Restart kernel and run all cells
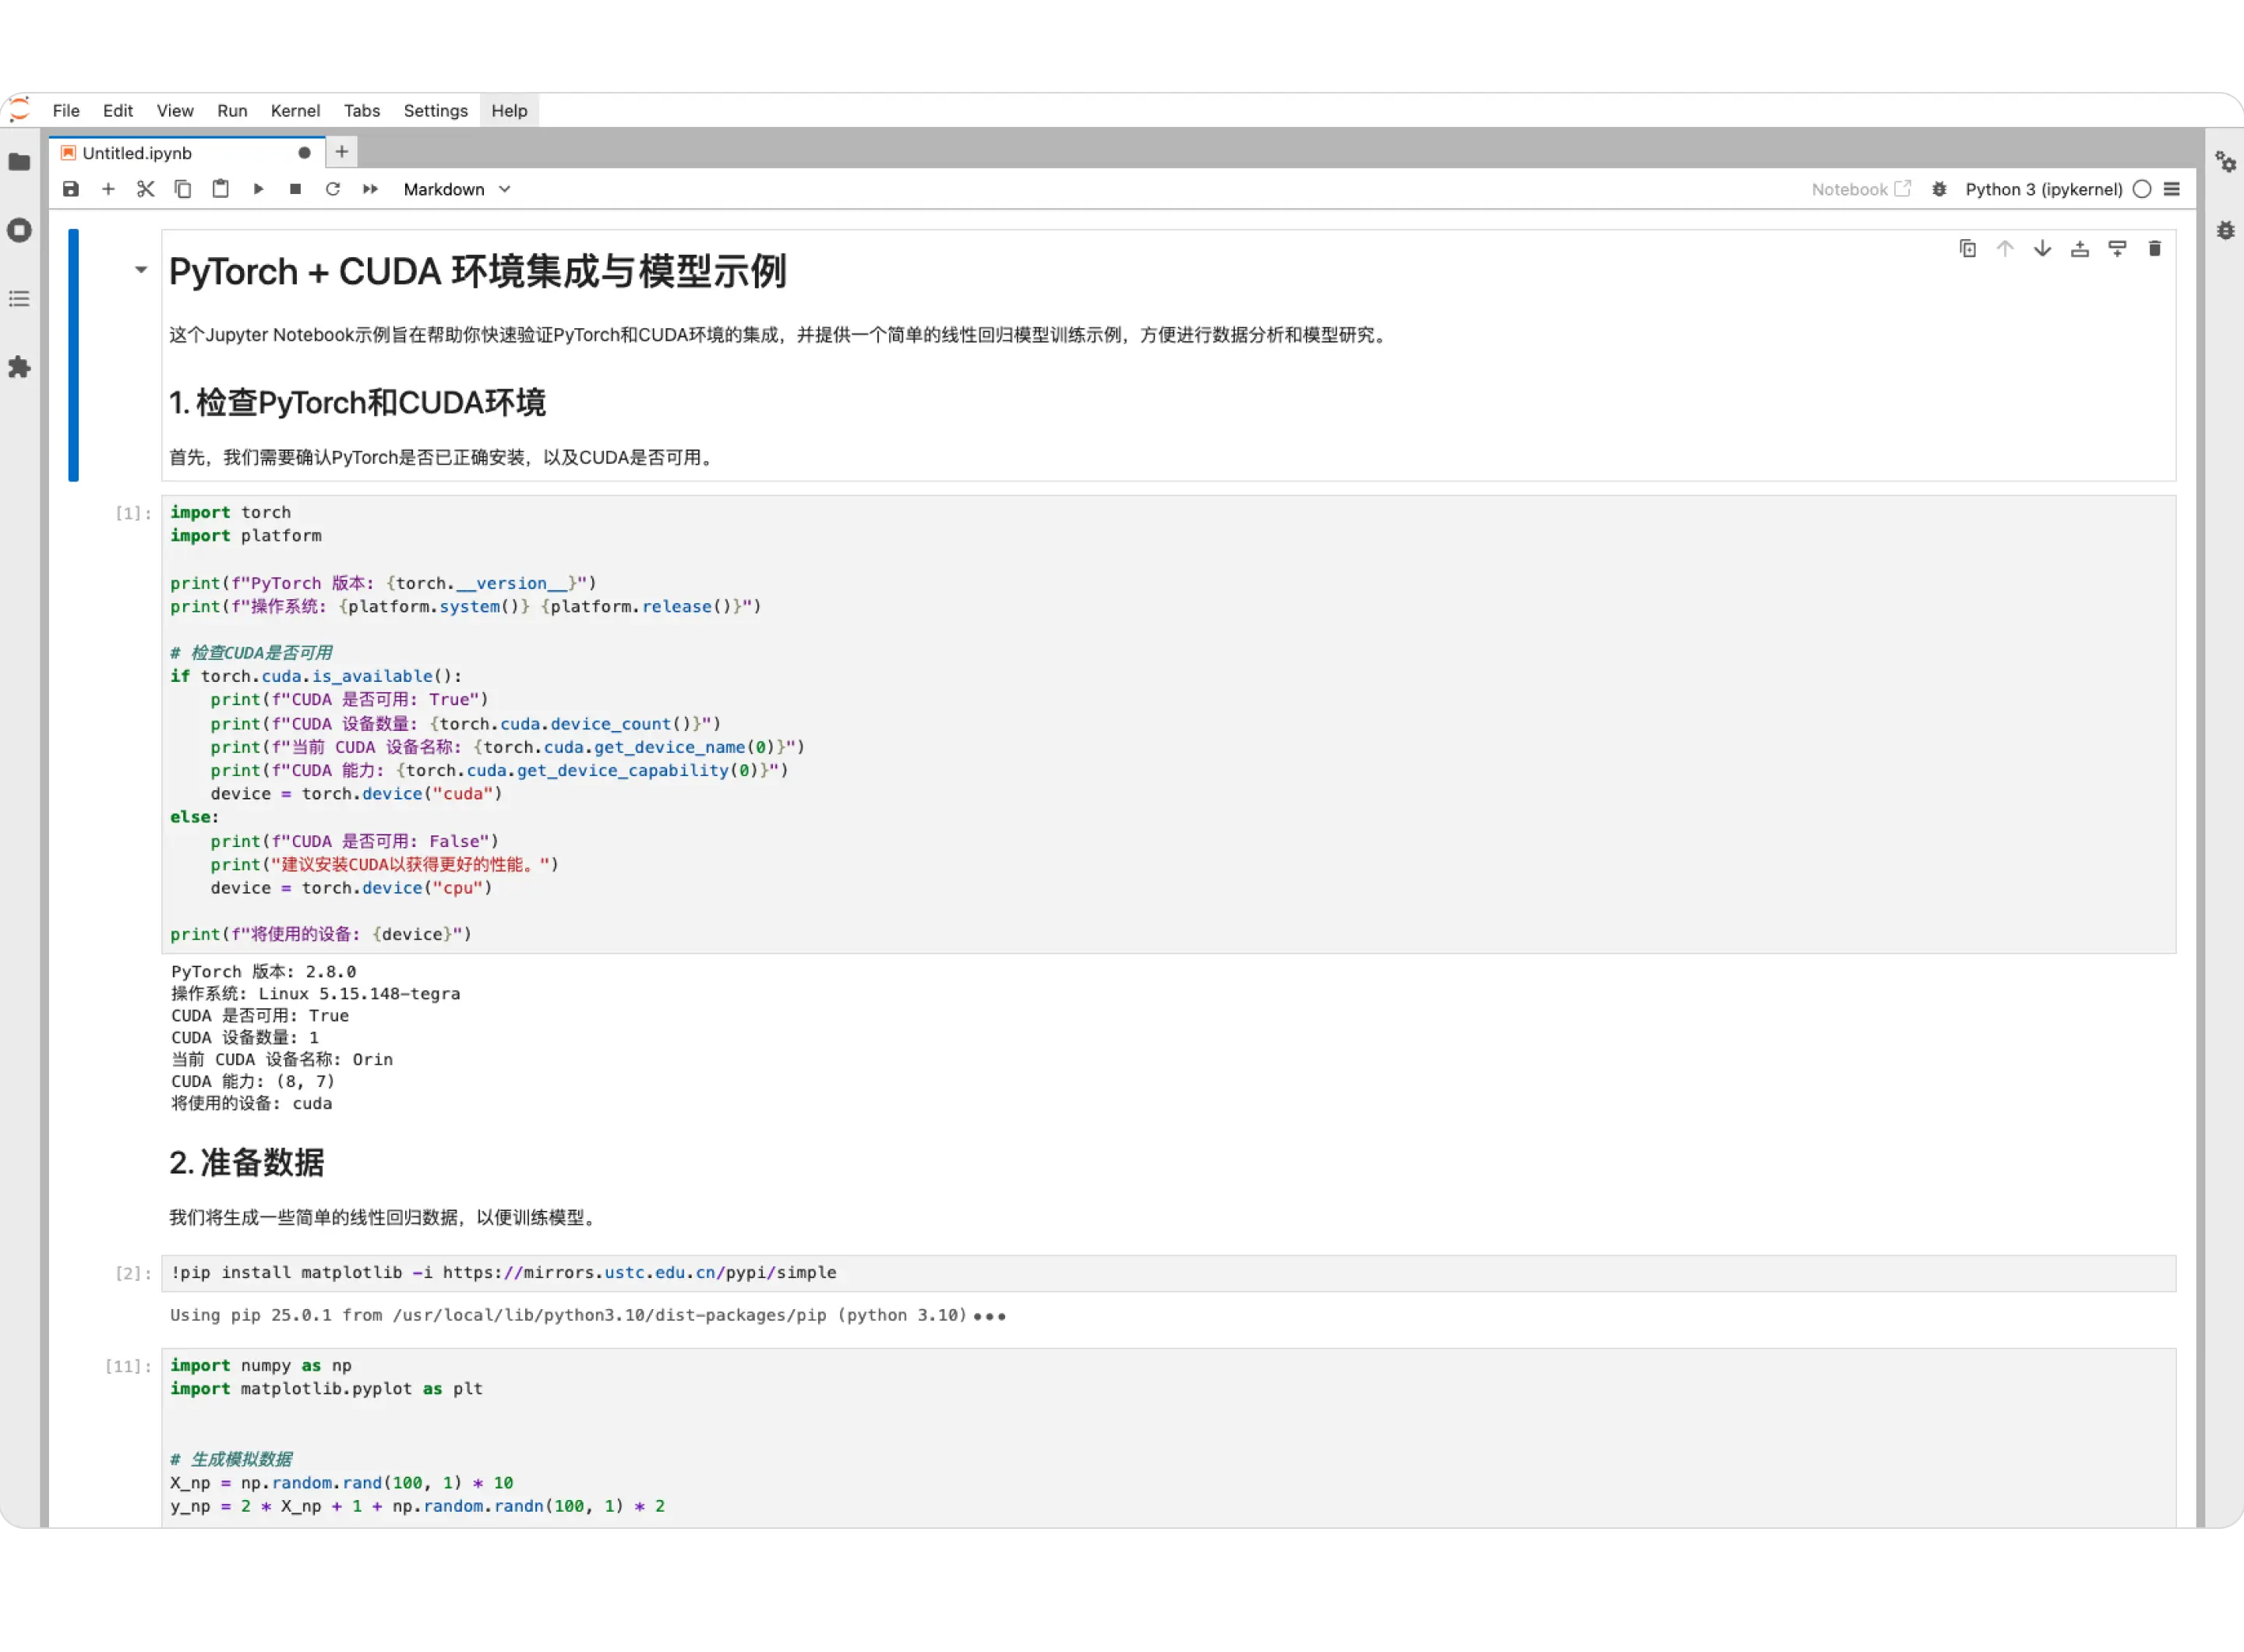 (x=370, y=189)
